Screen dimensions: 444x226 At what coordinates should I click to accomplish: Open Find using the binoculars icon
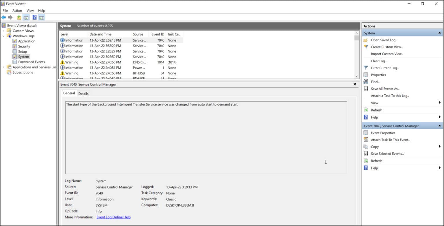[365, 82]
